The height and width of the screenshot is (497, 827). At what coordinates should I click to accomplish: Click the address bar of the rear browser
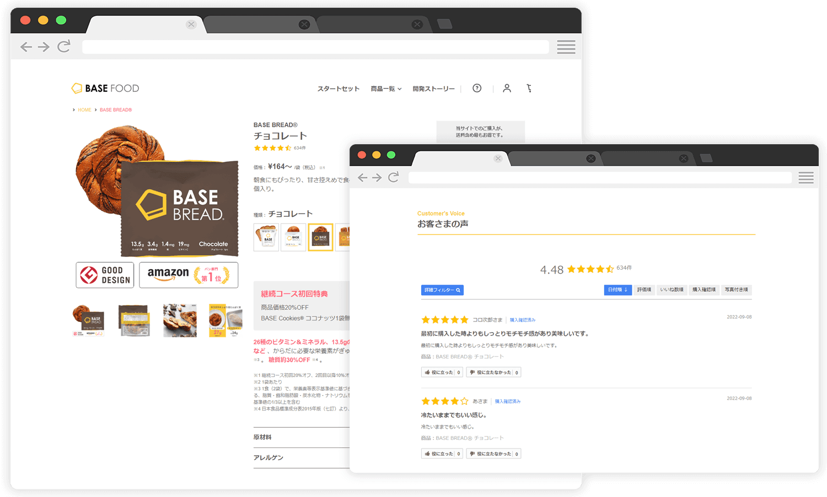point(315,47)
